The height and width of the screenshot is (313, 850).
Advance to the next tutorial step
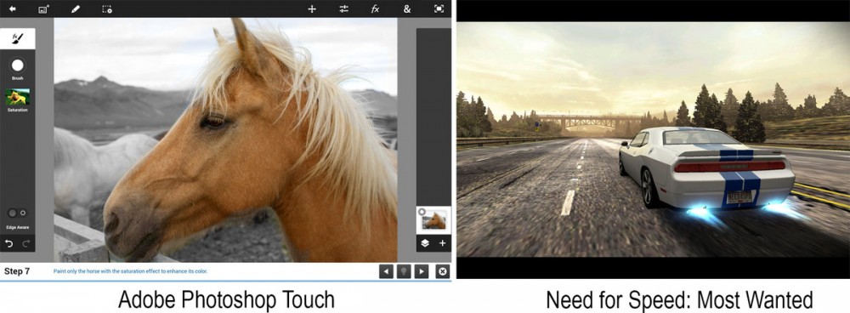422,271
